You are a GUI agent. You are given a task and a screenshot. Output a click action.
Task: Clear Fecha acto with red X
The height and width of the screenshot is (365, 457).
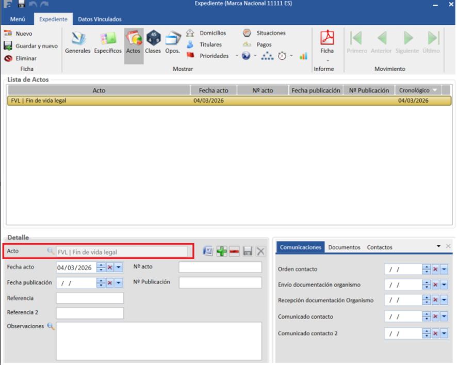110,267
